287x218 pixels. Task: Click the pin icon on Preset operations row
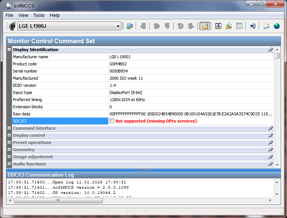271,142
